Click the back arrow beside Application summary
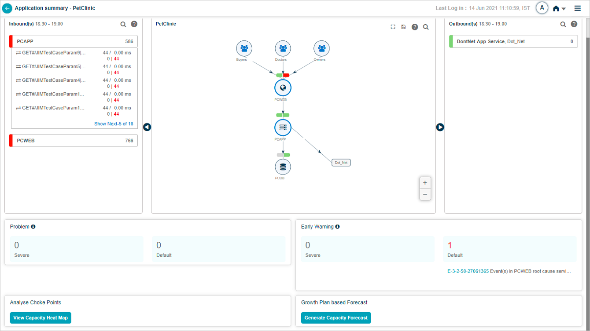This screenshot has width=590, height=331. [x=7, y=8]
